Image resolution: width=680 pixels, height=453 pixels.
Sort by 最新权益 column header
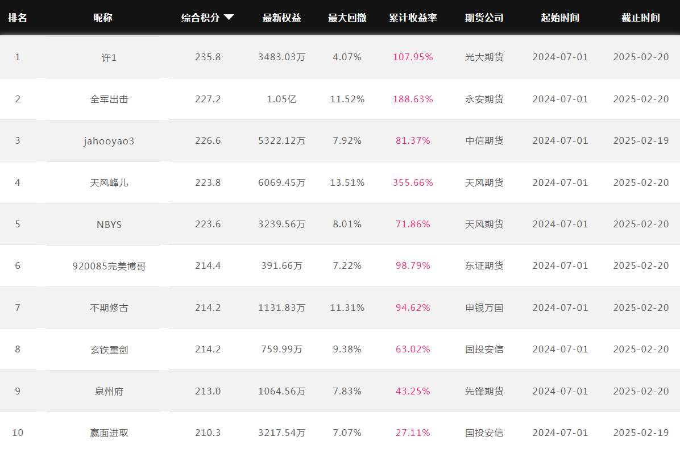tap(281, 18)
